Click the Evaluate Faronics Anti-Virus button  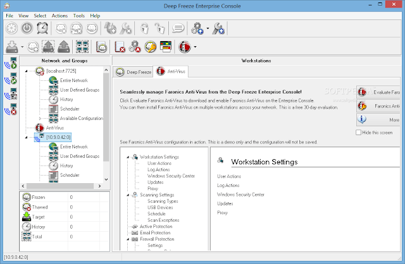click(378, 92)
